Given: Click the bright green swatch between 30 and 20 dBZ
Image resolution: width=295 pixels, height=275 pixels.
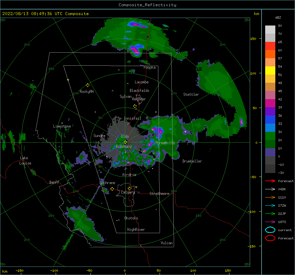Looking at the screenshot, I should tap(270, 136).
